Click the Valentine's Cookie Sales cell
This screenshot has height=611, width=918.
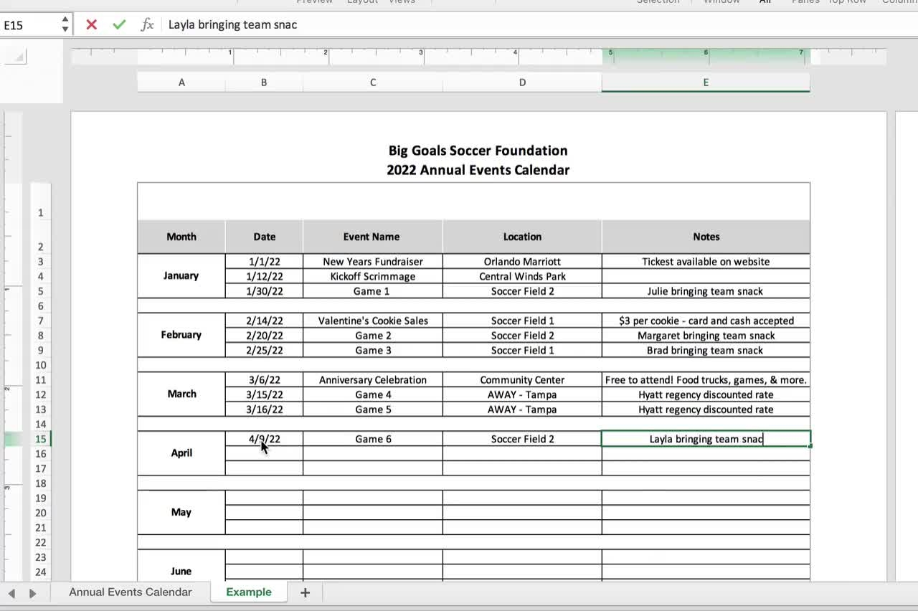[373, 321]
